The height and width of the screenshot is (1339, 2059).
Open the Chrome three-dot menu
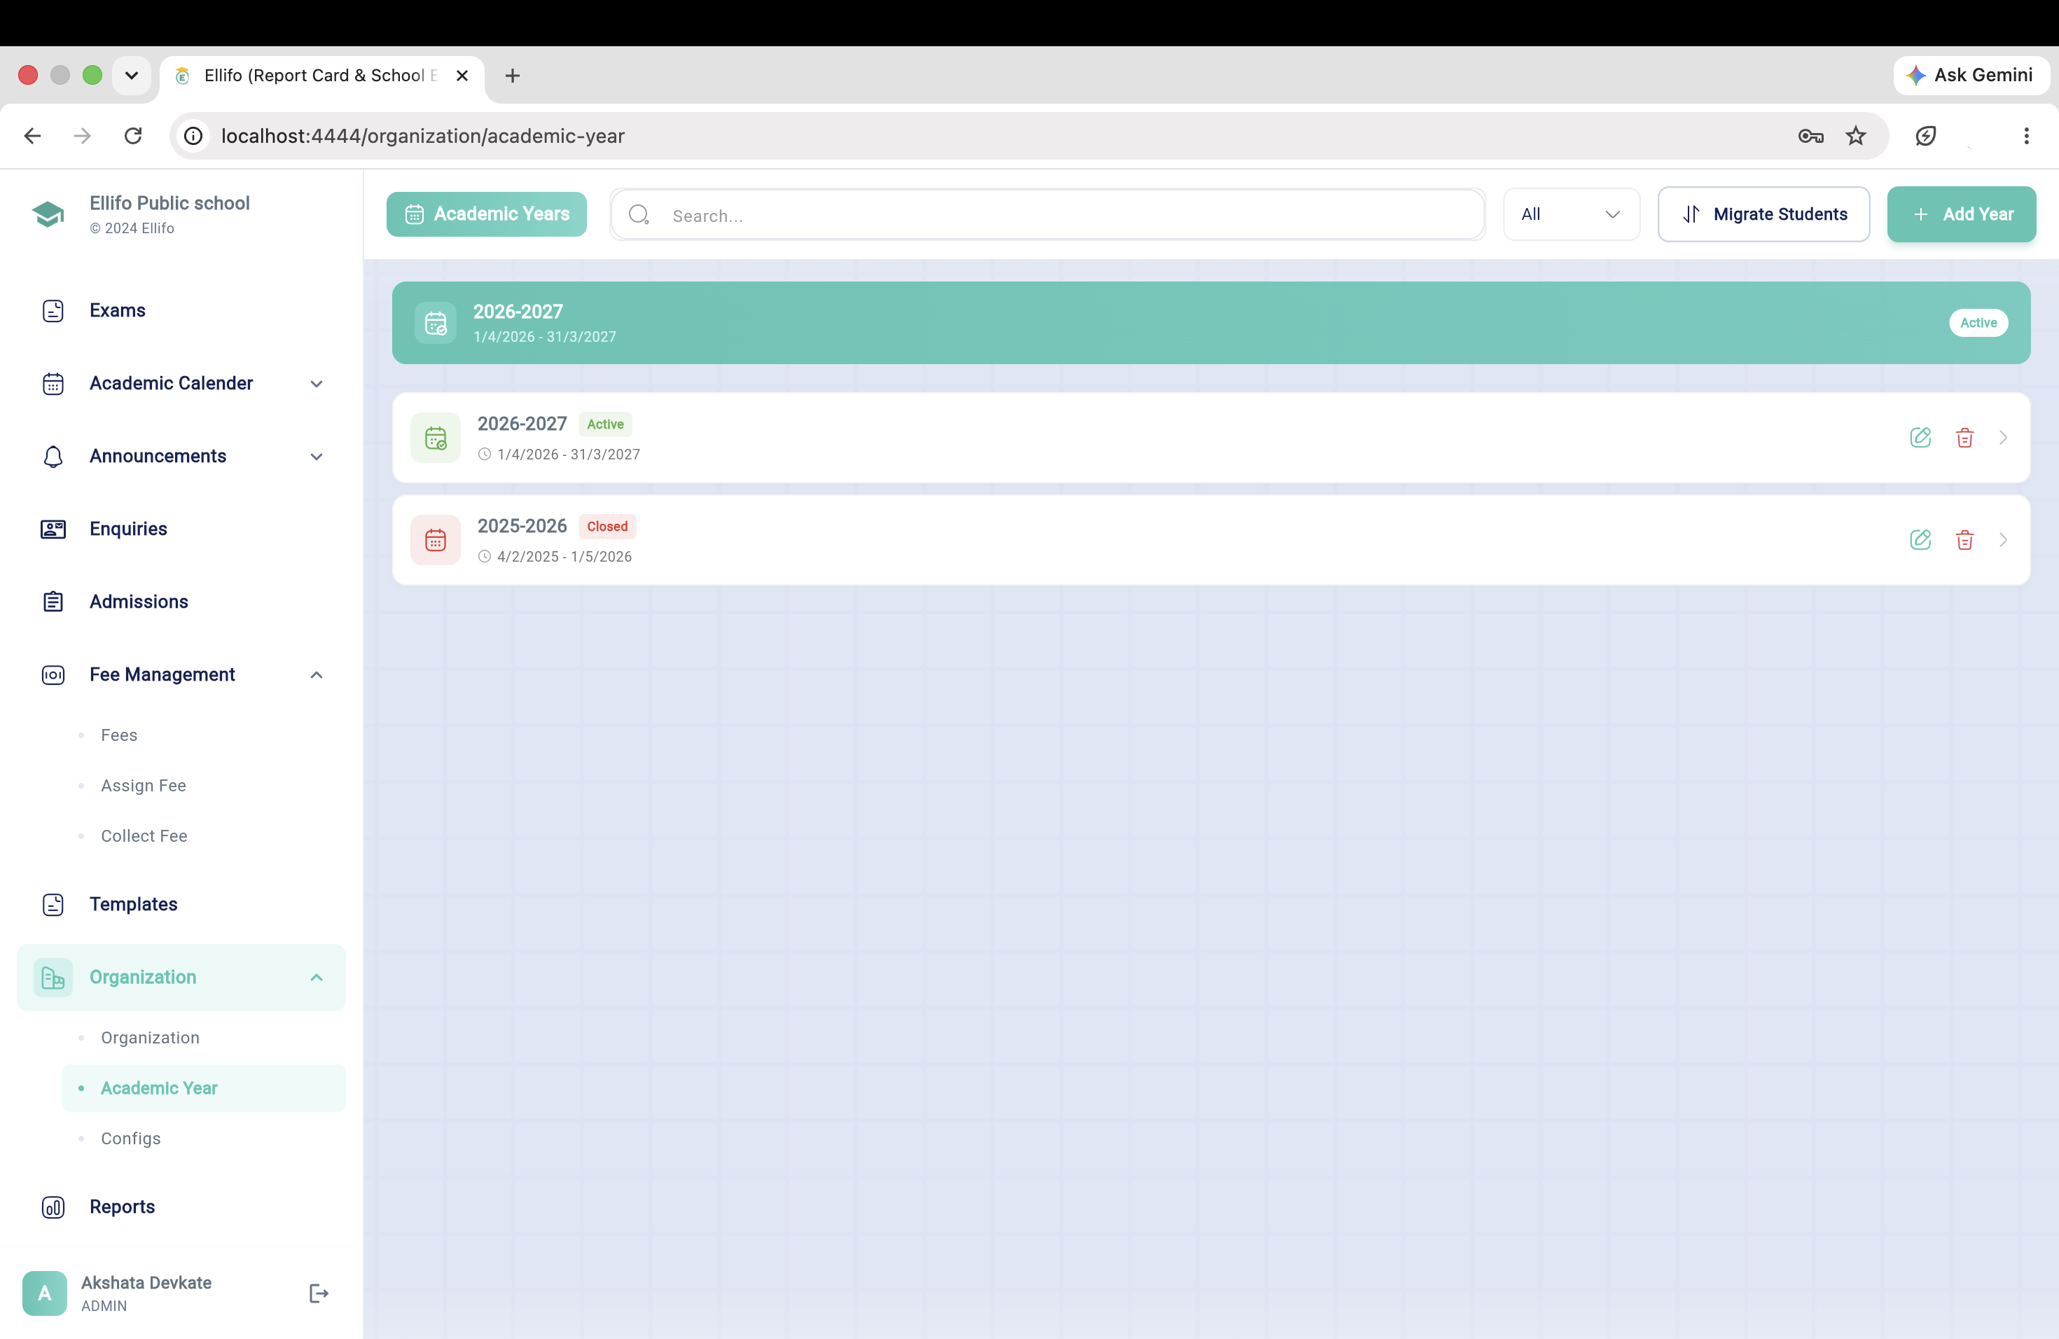(x=2025, y=136)
